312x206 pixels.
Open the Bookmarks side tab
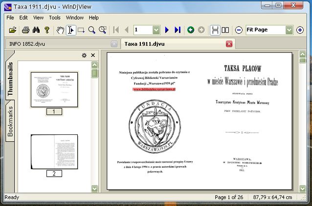10,121
